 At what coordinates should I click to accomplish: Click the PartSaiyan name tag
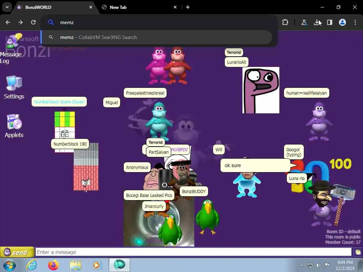coord(158,152)
